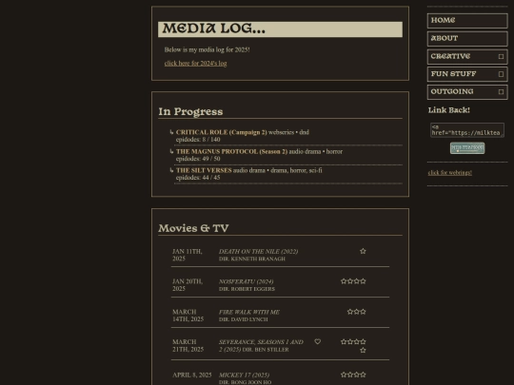The image size is (514, 385).
Task: Click 'episodes: 49 / 50' text
Action: pyautogui.click(x=198, y=159)
